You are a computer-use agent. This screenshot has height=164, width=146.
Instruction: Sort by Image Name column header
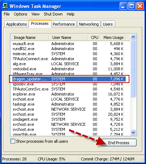coord(30,37)
